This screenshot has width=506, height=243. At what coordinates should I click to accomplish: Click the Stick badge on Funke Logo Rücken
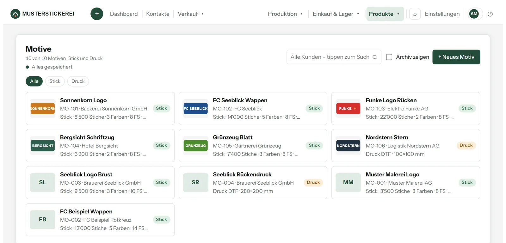tap(467, 108)
